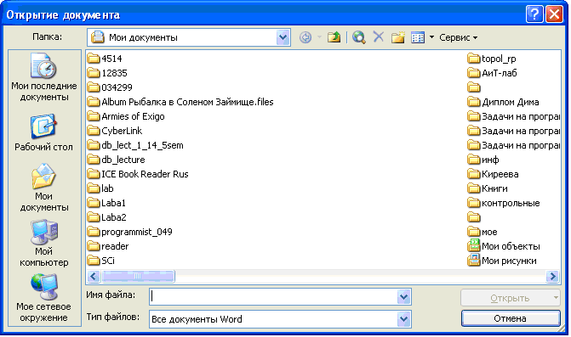Open the Back button history arrow

pyautogui.click(x=319, y=37)
